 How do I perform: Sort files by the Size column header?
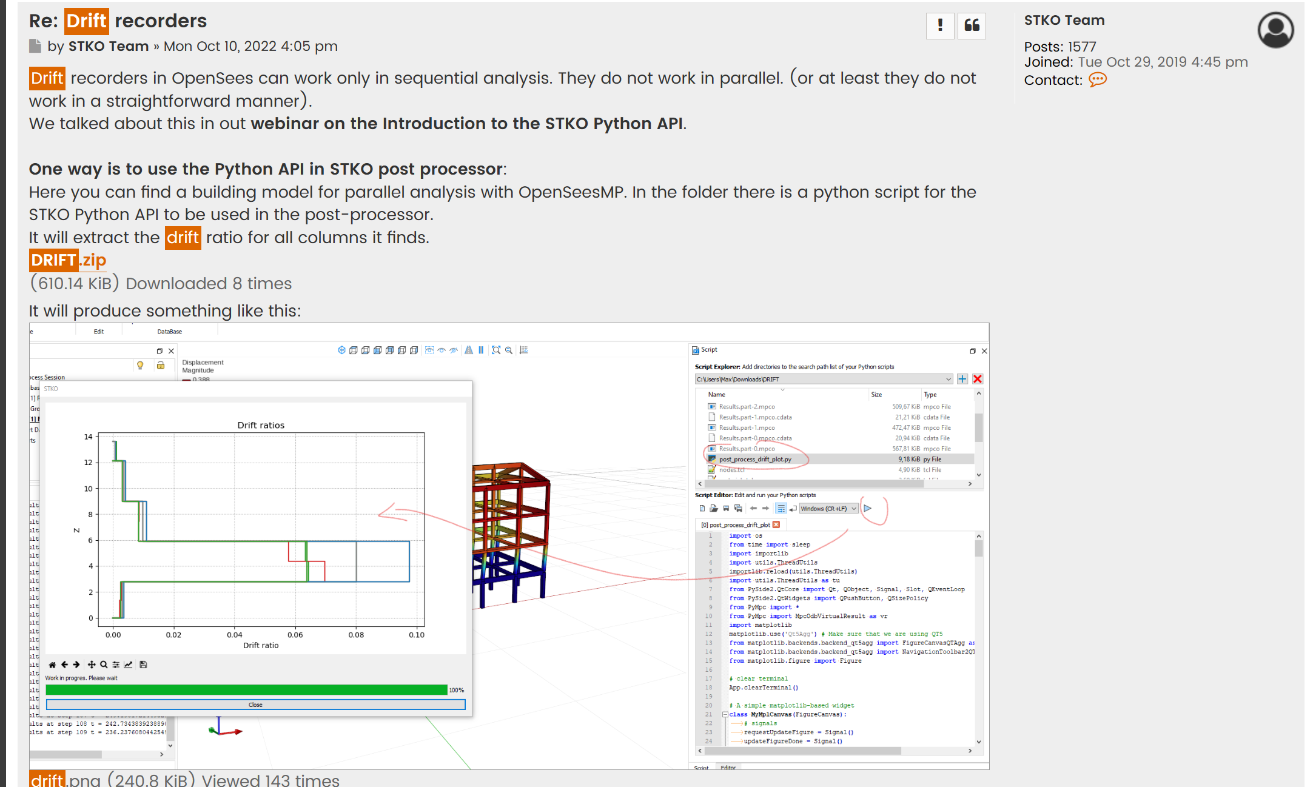click(876, 395)
